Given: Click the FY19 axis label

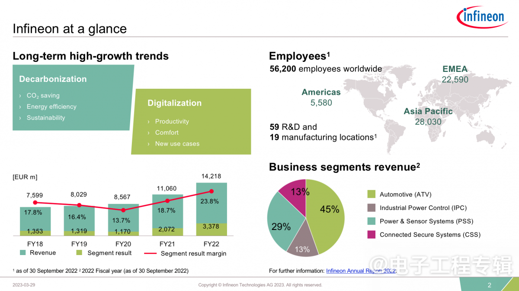Looking at the screenshot, I should tap(80, 244).
